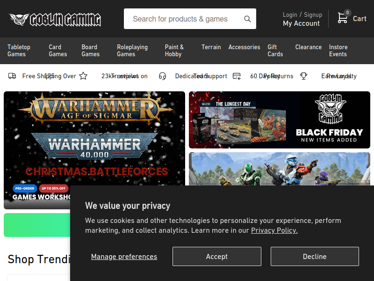Open Clearance menu
The height and width of the screenshot is (281, 374).
[x=309, y=47]
